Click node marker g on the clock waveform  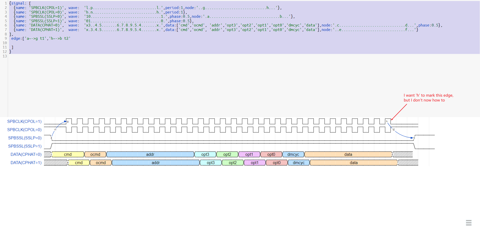pos(67,121)
